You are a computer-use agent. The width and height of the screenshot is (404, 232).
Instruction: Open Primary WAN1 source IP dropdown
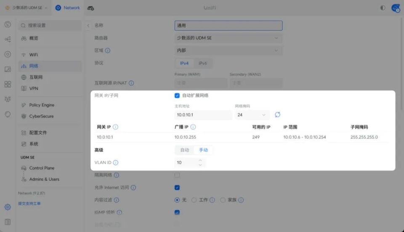tap(201, 83)
